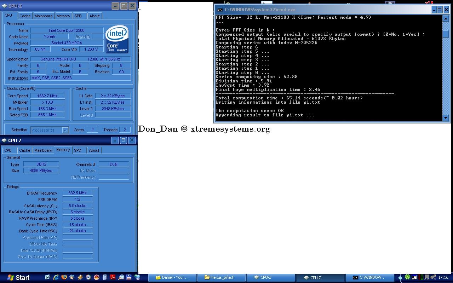Click the Rated FSB '665.1 MHz' field

[47, 115]
